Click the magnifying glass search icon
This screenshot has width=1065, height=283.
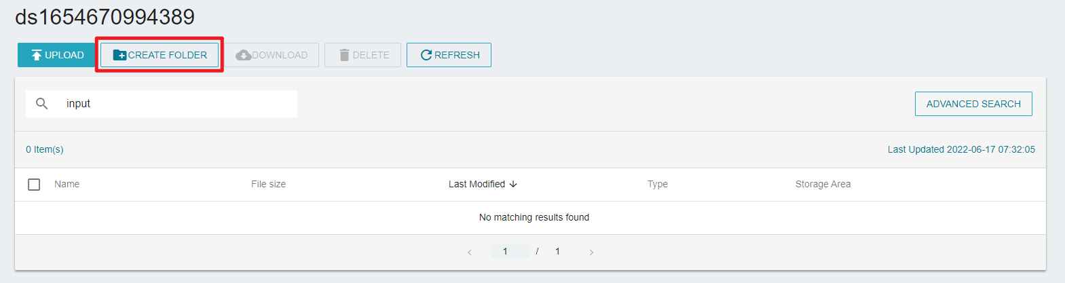click(42, 104)
